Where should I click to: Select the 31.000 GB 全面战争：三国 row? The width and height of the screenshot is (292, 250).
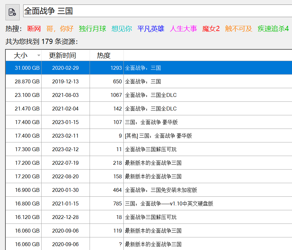(x=149, y=68)
